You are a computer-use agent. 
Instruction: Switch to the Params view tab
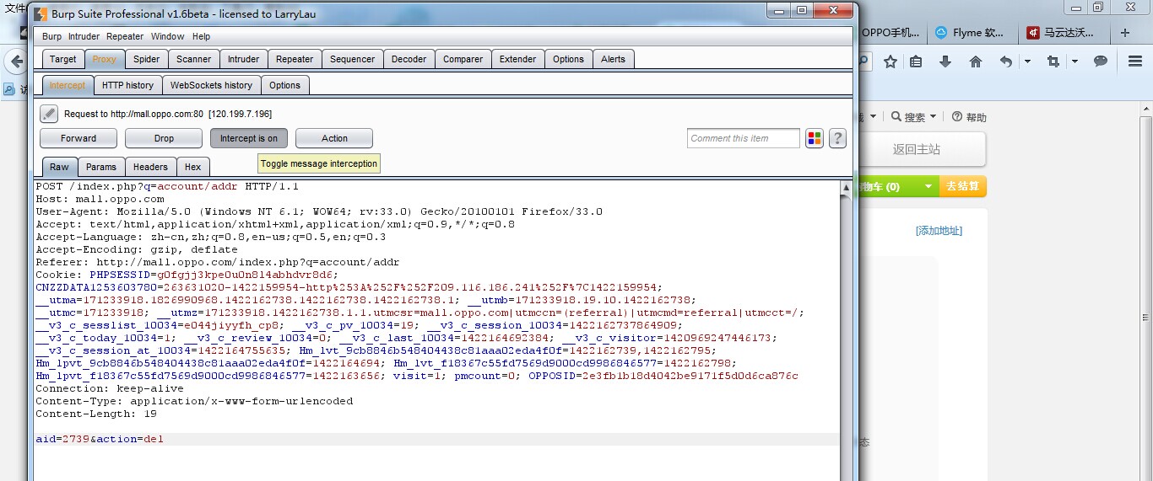(x=101, y=167)
